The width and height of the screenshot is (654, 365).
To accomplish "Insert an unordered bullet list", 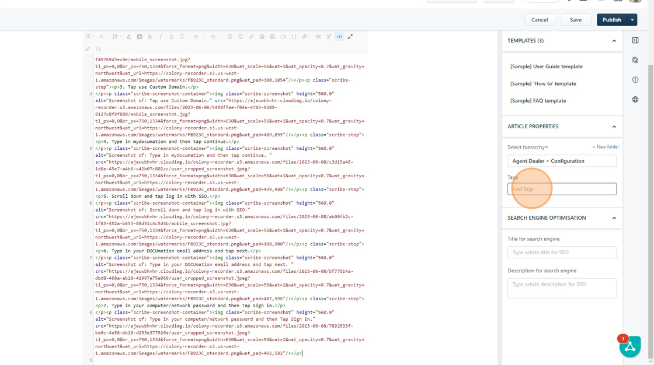I will (x=213, y=37).
